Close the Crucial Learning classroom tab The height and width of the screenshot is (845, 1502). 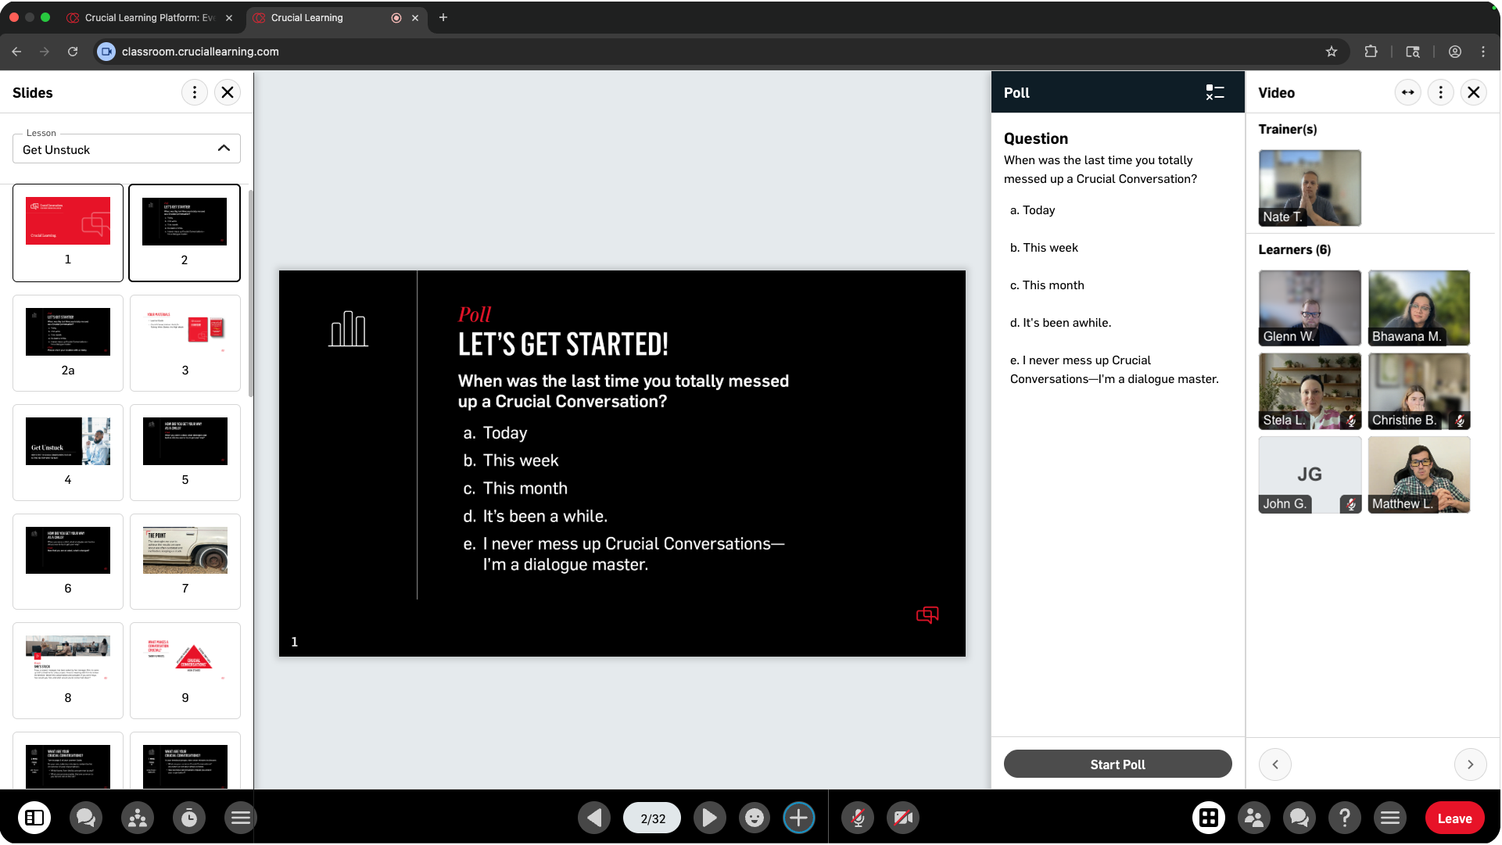coord(415,18)
